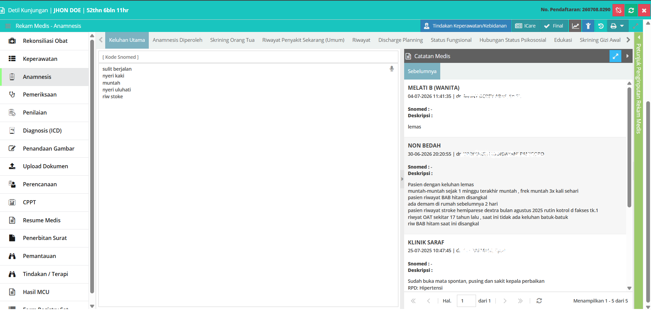Open the print dropdown arrow
The image size is (651, 310).
point(622,26)
